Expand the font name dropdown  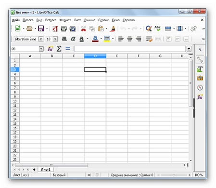click(41, 39)
